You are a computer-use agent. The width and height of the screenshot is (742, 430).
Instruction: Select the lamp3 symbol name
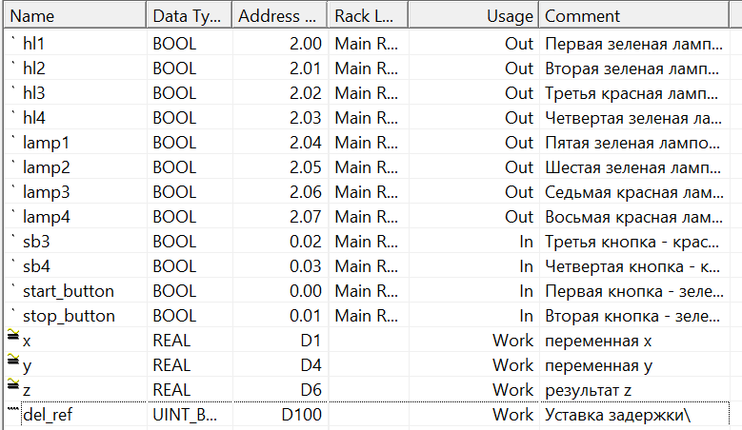[46, 192]
